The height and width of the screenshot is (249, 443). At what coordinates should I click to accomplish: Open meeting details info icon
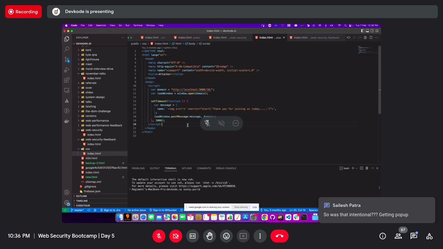pos(382,236)
